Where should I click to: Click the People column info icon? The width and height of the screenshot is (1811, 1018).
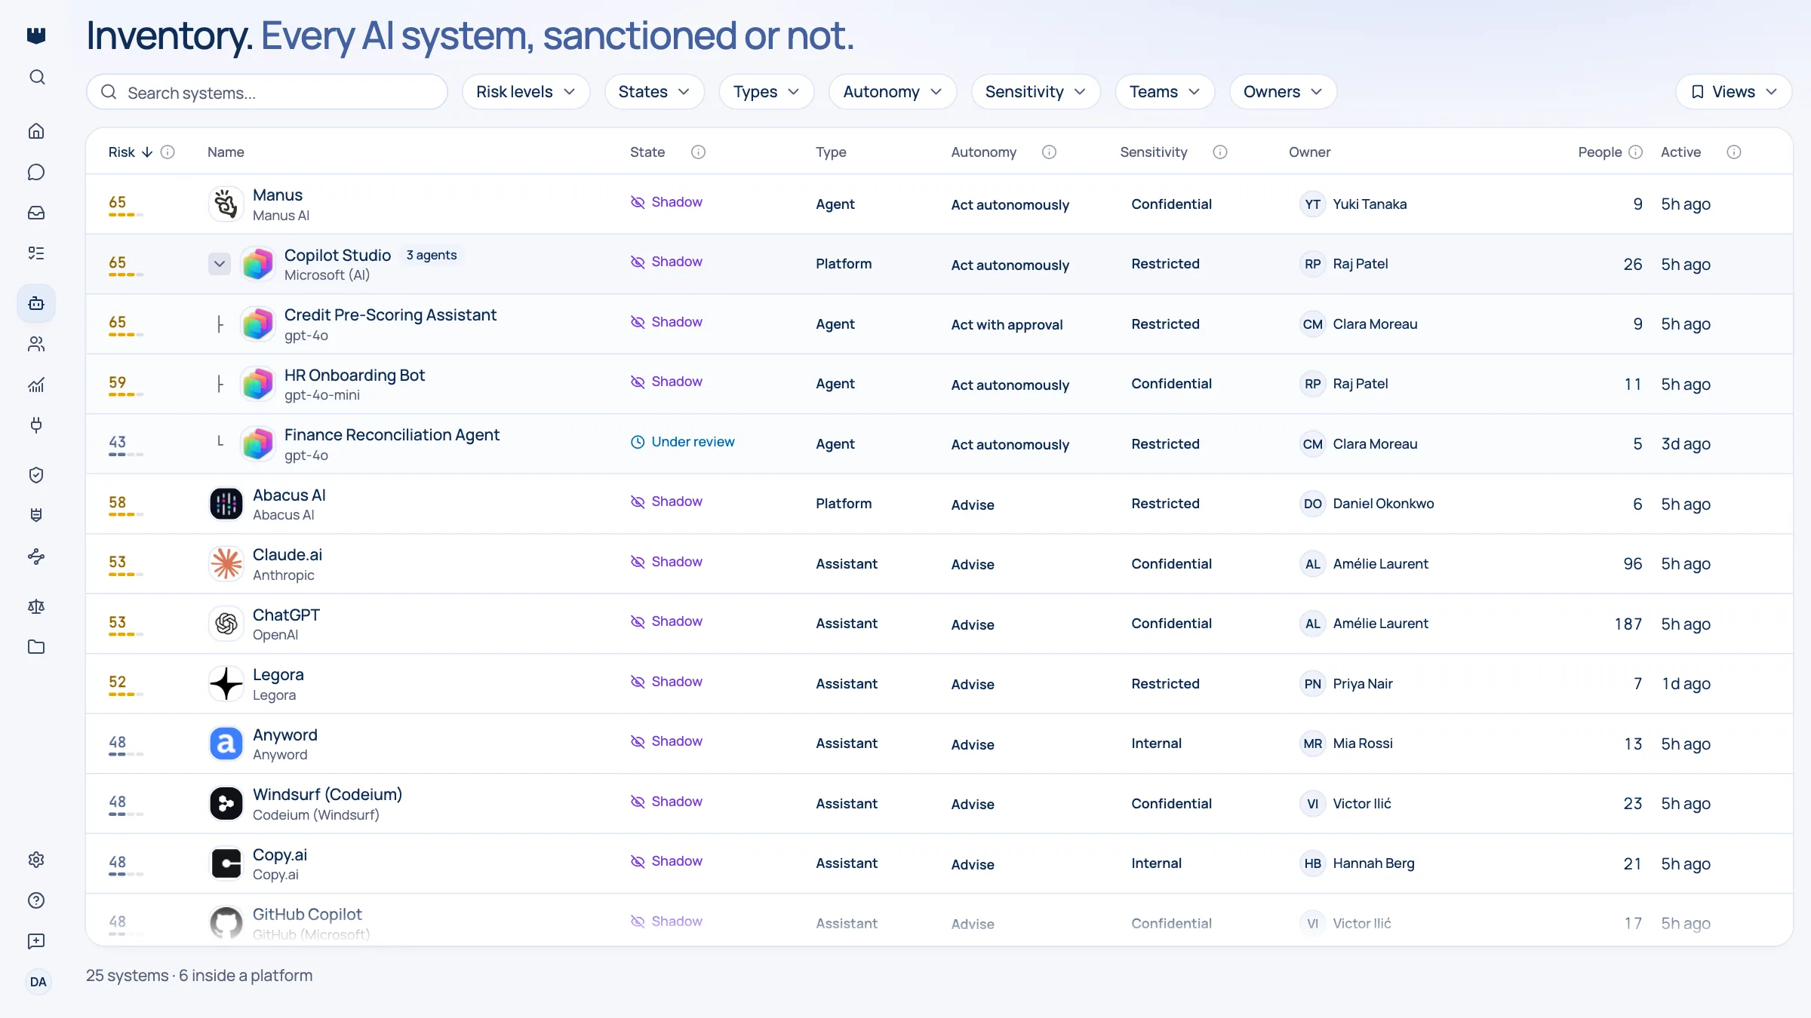click(x=1635, y=152)
